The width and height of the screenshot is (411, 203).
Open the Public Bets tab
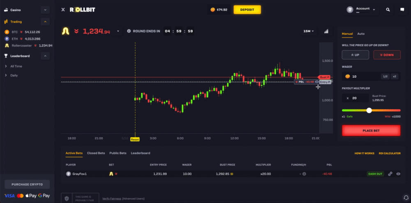pos(118,153)
